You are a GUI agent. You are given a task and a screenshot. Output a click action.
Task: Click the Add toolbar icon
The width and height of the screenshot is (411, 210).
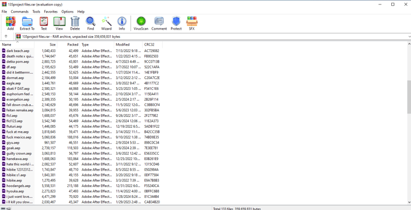[x=10, y=24]
